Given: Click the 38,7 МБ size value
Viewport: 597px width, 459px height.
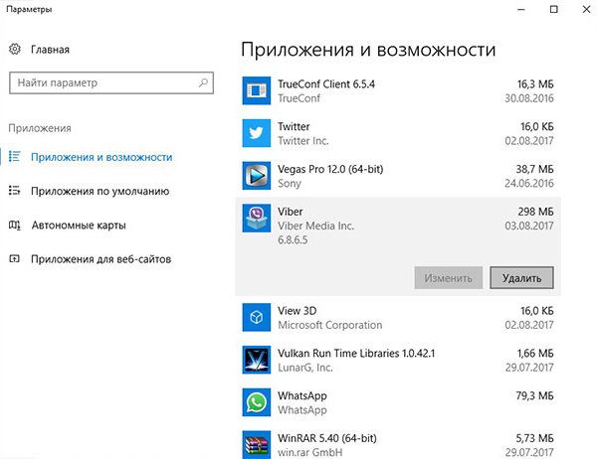Looking at the screenshot, I should [534, 169].
